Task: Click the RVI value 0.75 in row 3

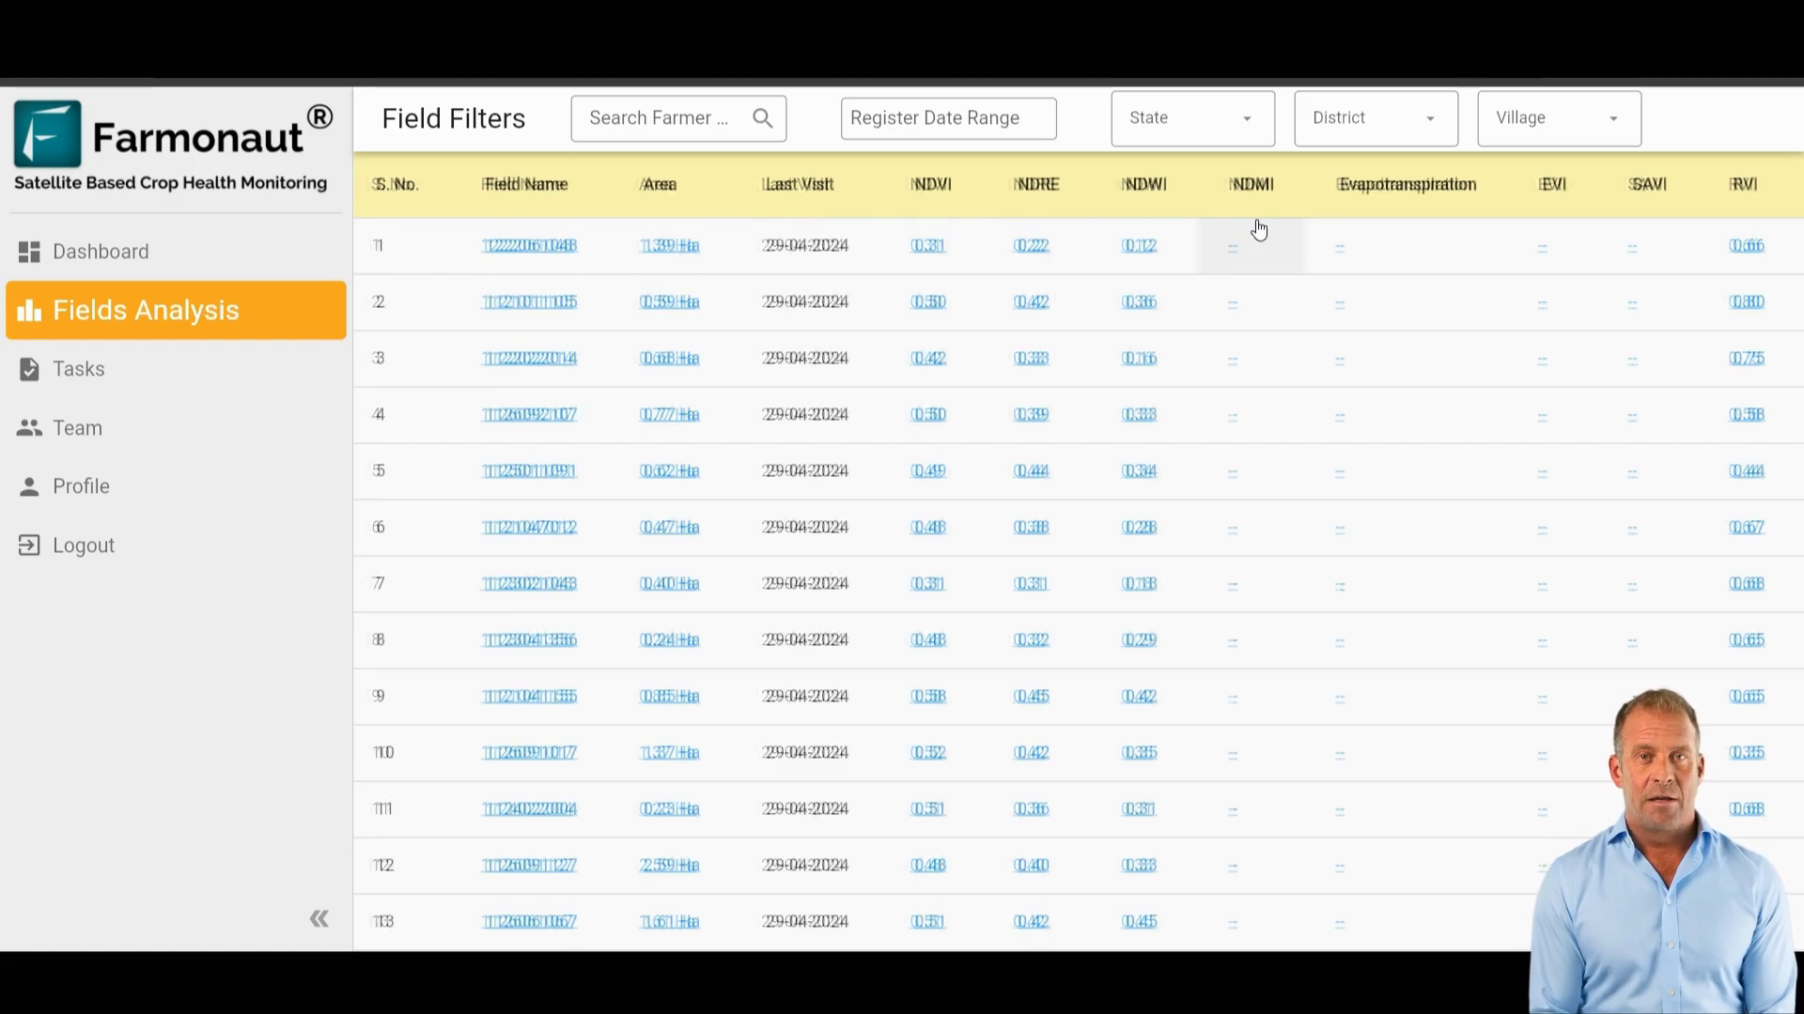Action: pyautogui.click(x=1747, y=359)
